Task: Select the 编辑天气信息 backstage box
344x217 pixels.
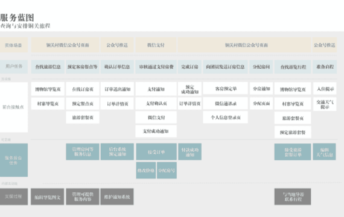Action: point(324,152)
